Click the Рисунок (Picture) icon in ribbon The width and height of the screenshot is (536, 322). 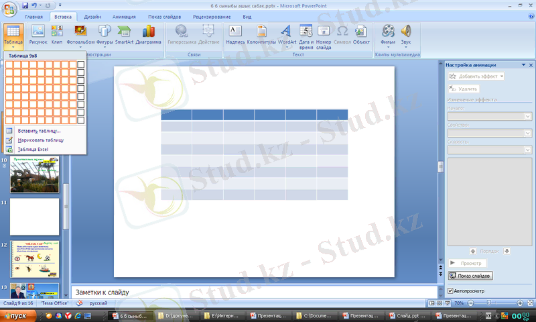tap(38, 34)
